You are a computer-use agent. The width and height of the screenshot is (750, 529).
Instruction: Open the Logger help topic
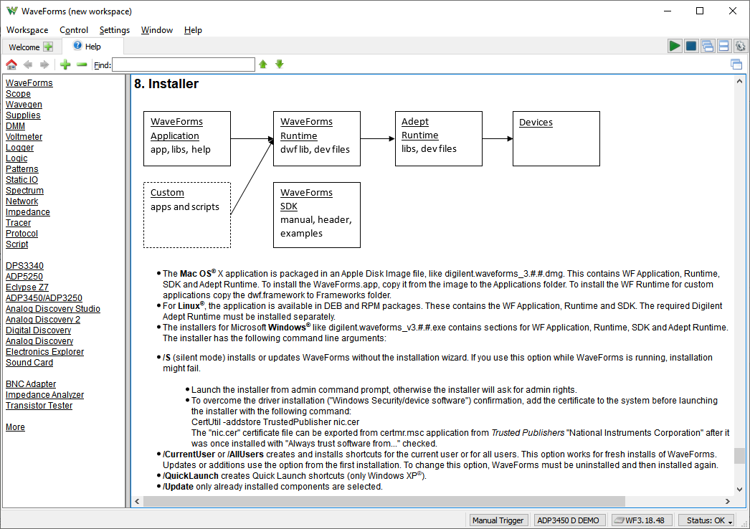click(x=19, y=148)
